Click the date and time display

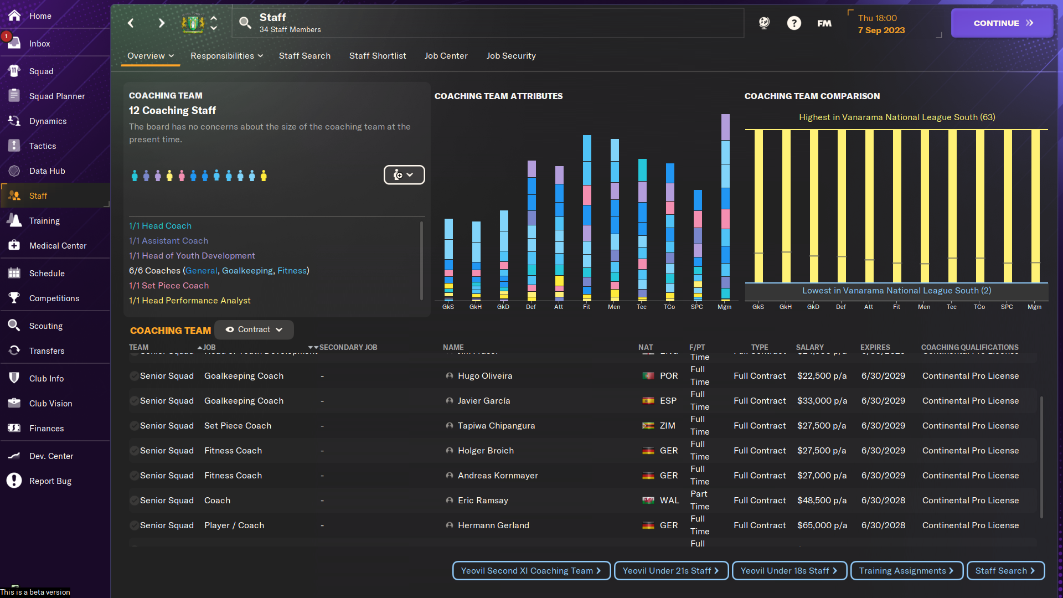pos(881,24)
